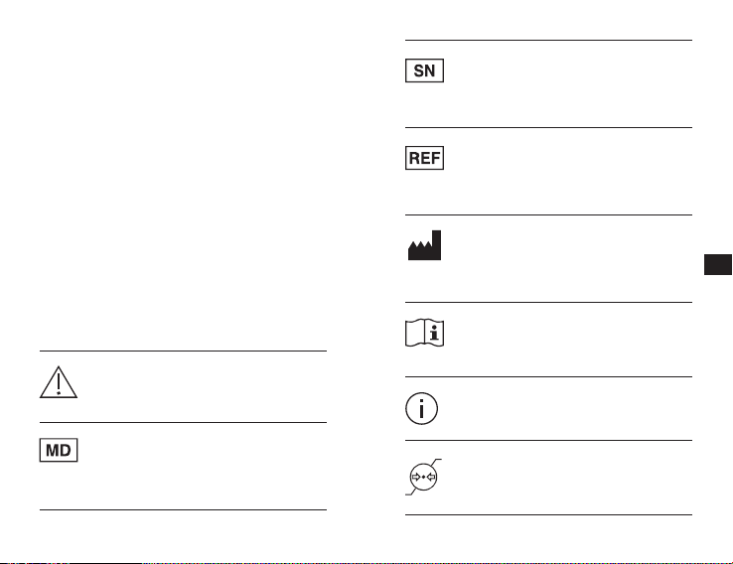Screen dimensions: 733x564
Task: Click the divider above the circled i symbol
Action: (548, 376)
